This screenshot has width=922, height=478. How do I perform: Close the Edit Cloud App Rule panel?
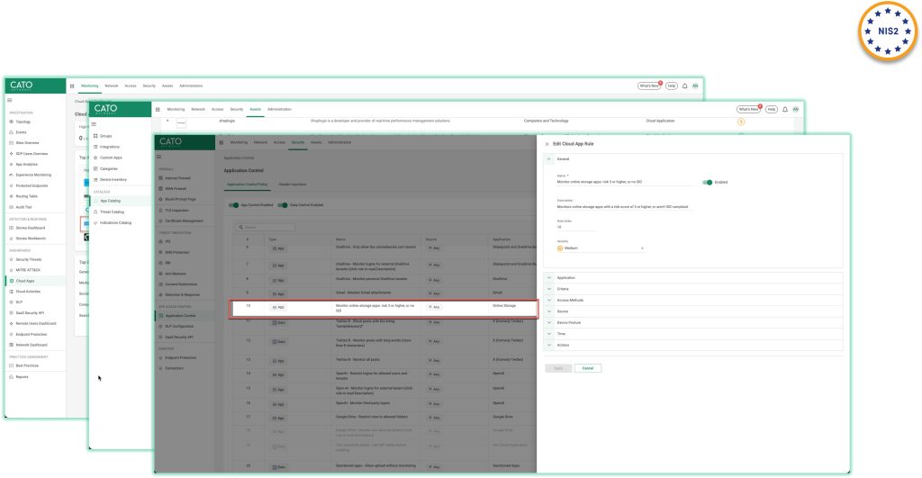[547, 144]
